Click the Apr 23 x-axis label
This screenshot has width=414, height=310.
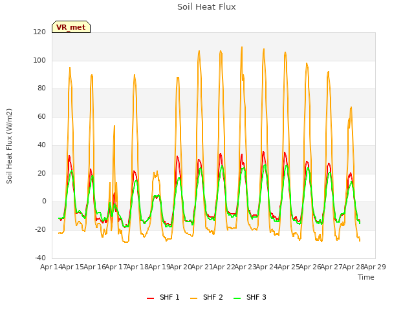[245, 267]
